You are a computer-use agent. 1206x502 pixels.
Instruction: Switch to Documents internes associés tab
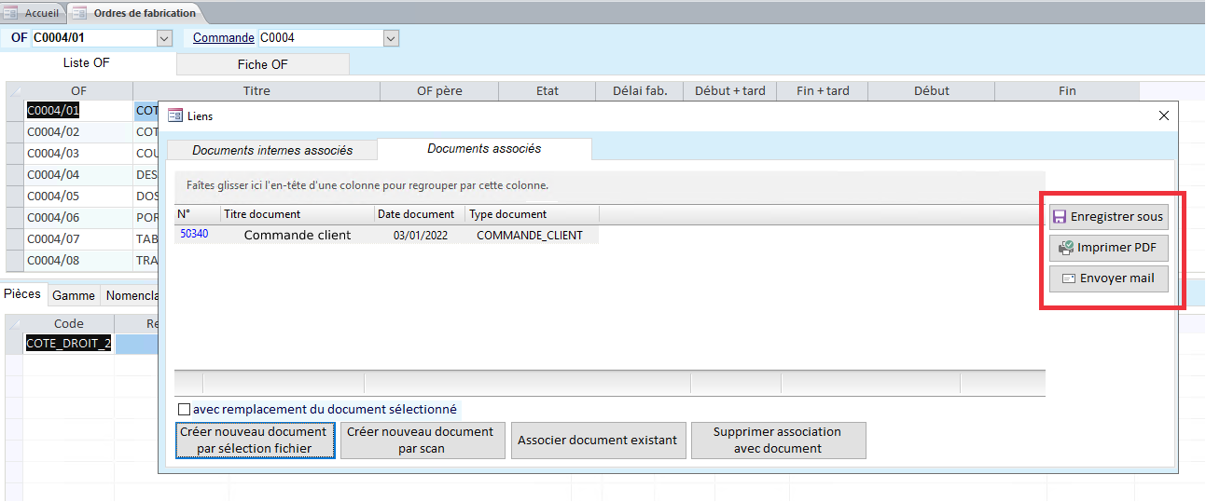(x=272, y=150)
